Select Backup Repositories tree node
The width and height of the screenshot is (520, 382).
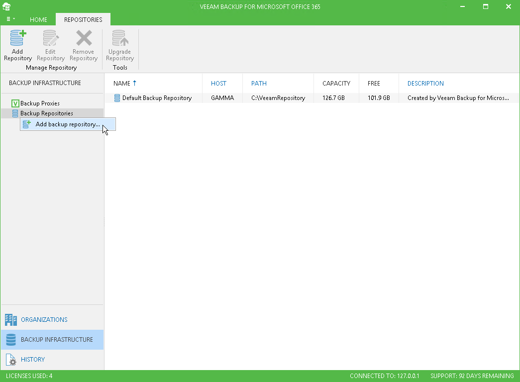(x=46, y=113)
